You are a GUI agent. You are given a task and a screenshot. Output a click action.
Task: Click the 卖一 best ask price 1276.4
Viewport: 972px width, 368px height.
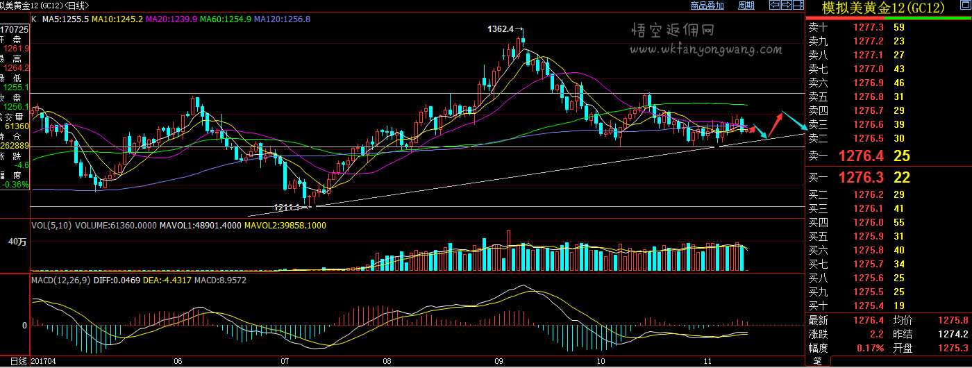(x=861, y=156)
